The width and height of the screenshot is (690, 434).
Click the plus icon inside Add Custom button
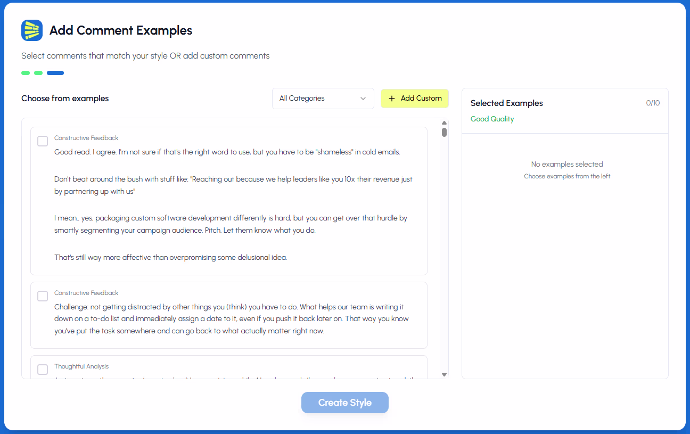tap(392, 99)
